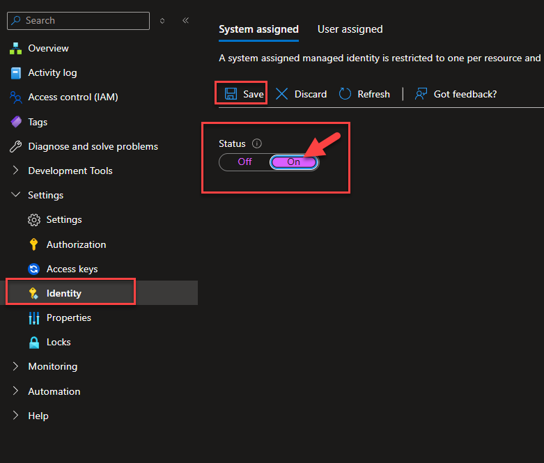Click the Activity log icon
Image resolution: width=544 pixels, height=463 pixels.
[15, 73]
